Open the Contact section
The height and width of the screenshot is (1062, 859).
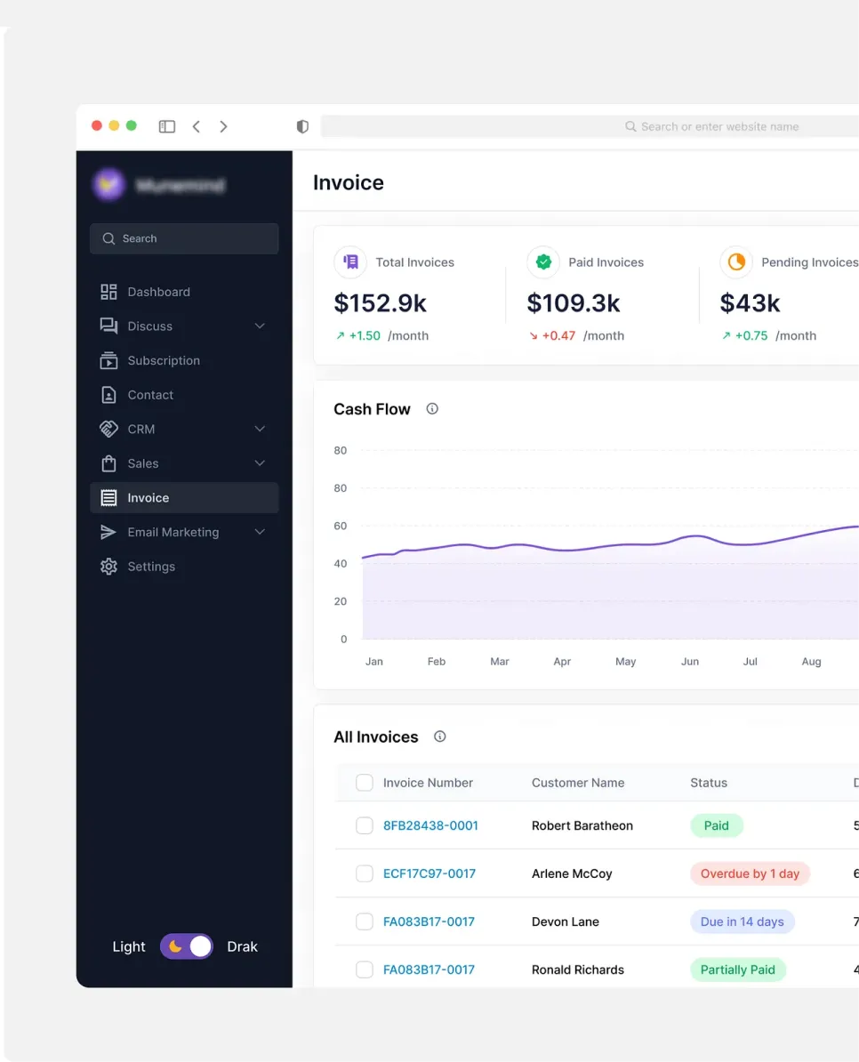(149, 395)
